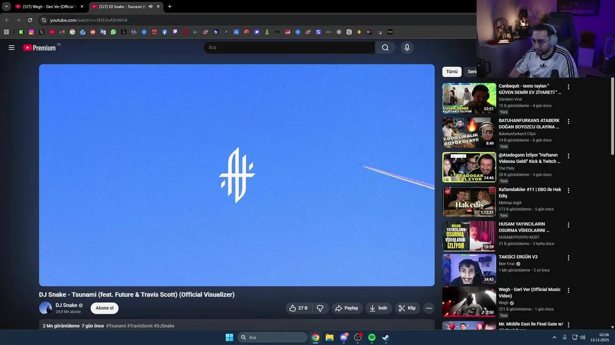This screenshot has width=615, height=345.
Task: Open the Kick bookmark
Action: coord(21,32)
